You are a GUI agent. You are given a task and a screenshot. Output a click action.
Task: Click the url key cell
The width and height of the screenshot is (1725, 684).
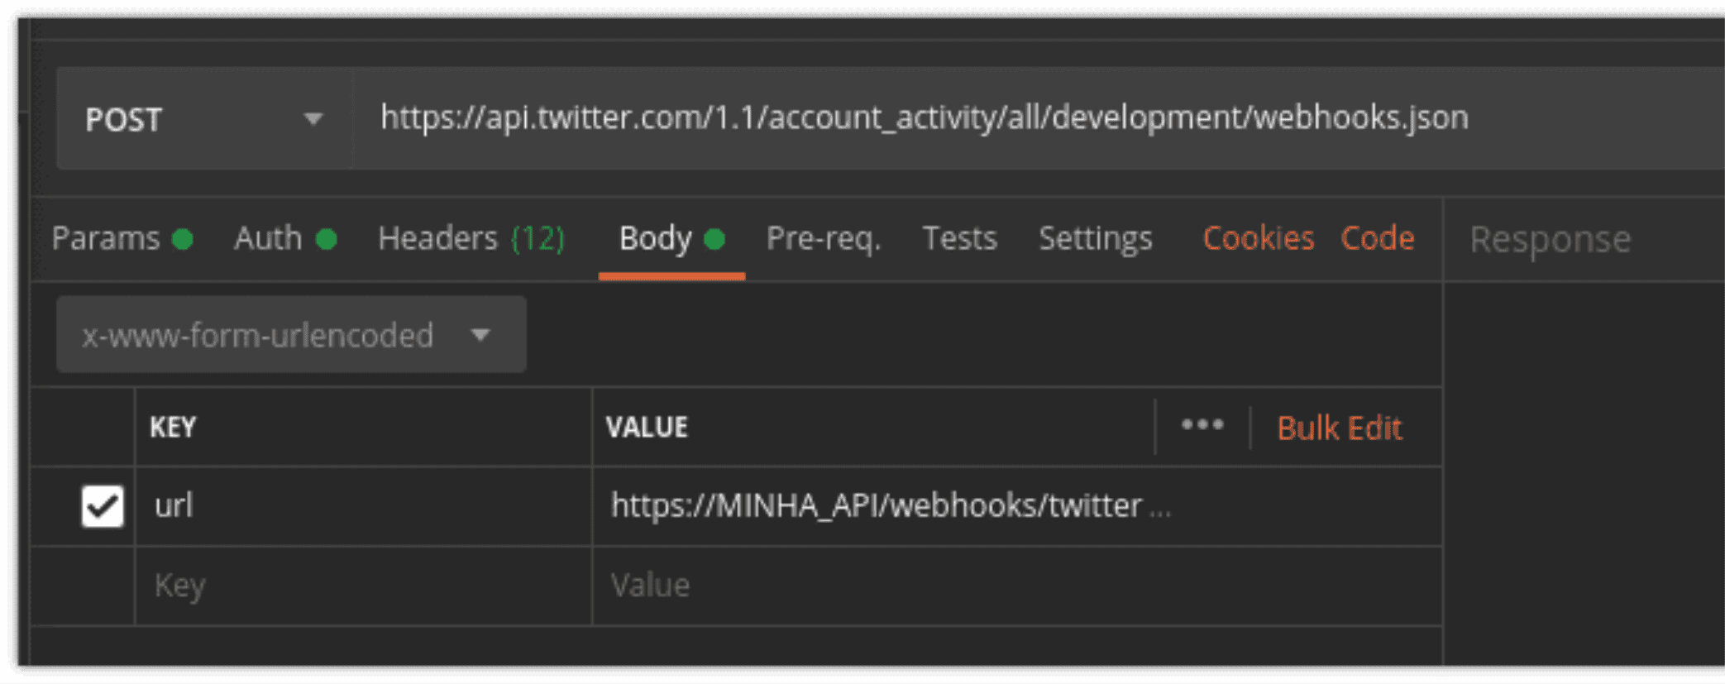click(362, 506)
